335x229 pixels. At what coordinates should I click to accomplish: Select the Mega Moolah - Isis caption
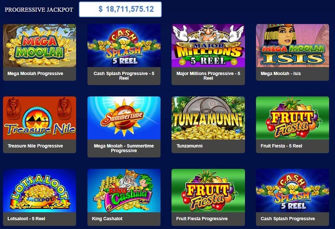click(x=280, y=73)
